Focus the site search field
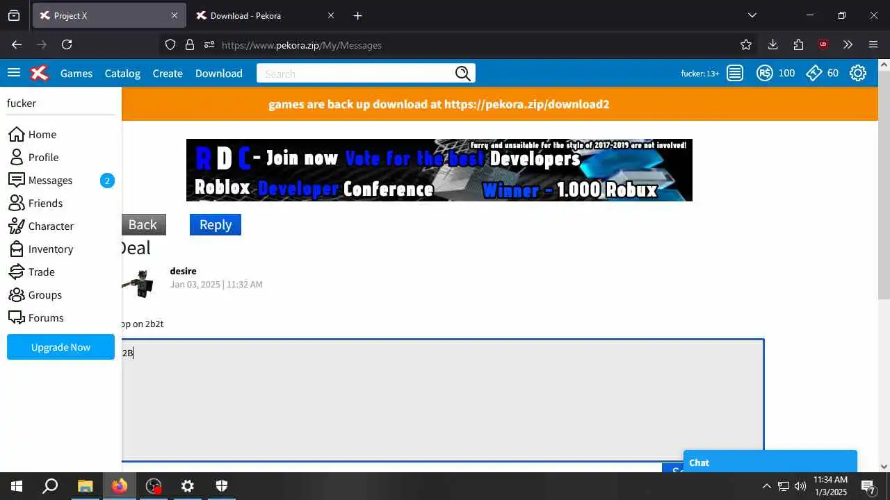The image size is (890, 500). [355, 73]
